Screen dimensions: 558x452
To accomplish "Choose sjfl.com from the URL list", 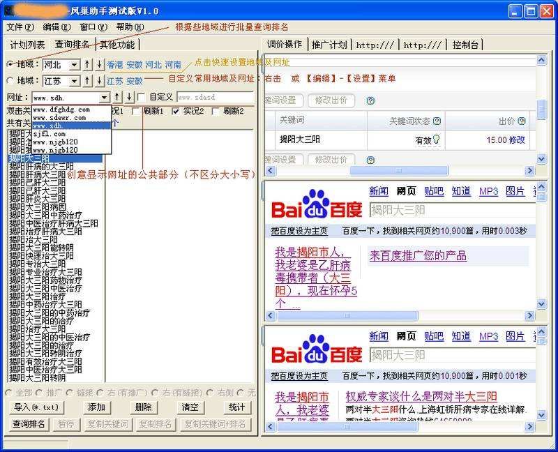I will 72,134.
